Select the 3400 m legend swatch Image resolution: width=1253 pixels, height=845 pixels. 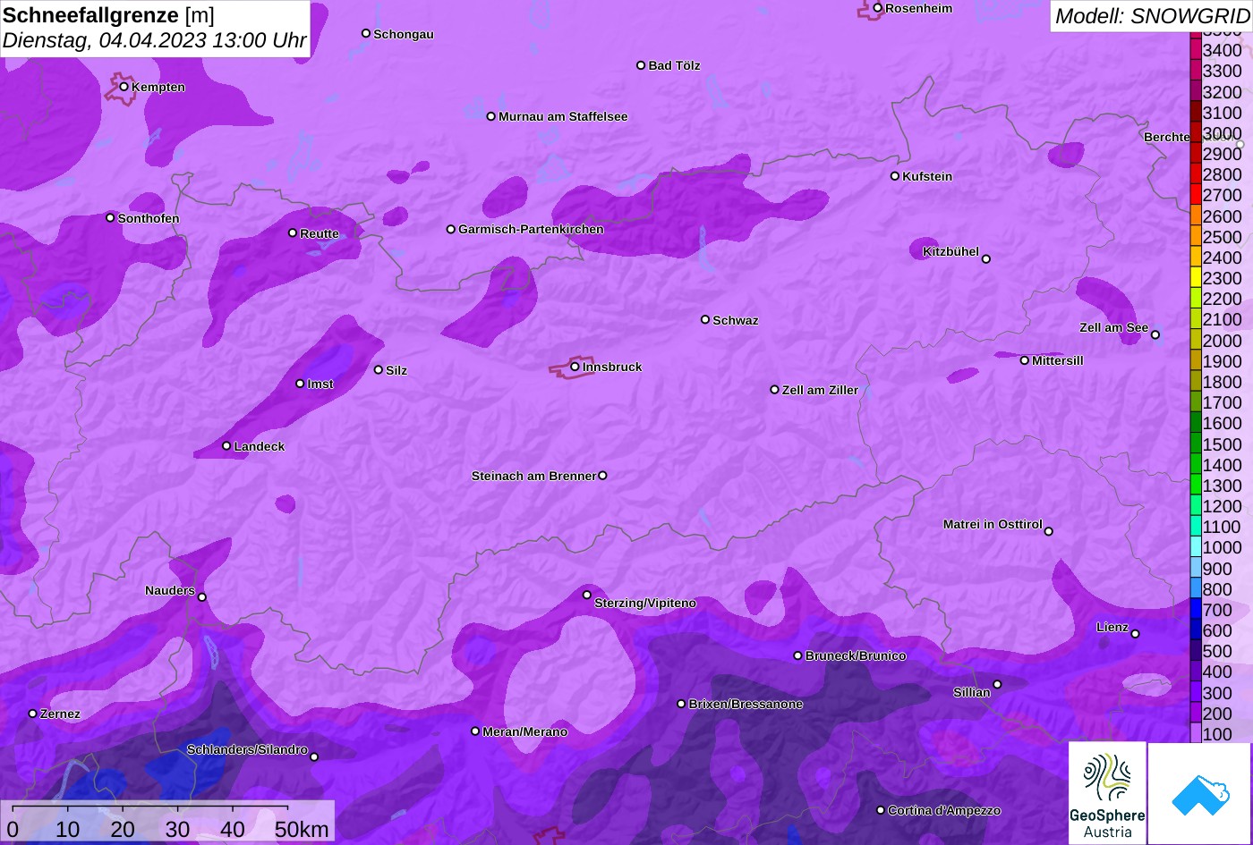coord(1195,50)
